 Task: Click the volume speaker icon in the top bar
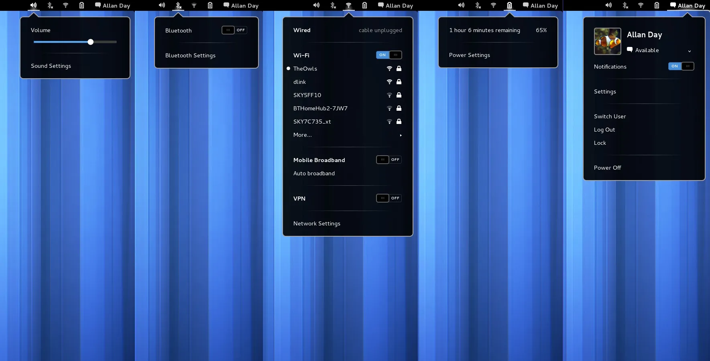click(33, 6)
